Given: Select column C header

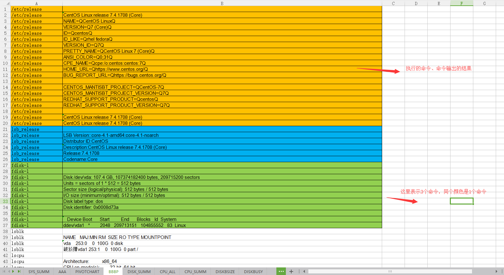Looking at the screenshot, I should [x=393, y=3].
